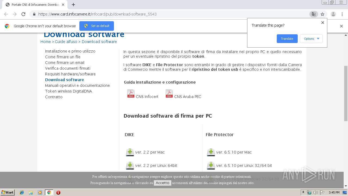Download icon for DIKE ver. 2.2 per Mac
The height and width of the screenshot is (196, 348).
pos(130,152)
